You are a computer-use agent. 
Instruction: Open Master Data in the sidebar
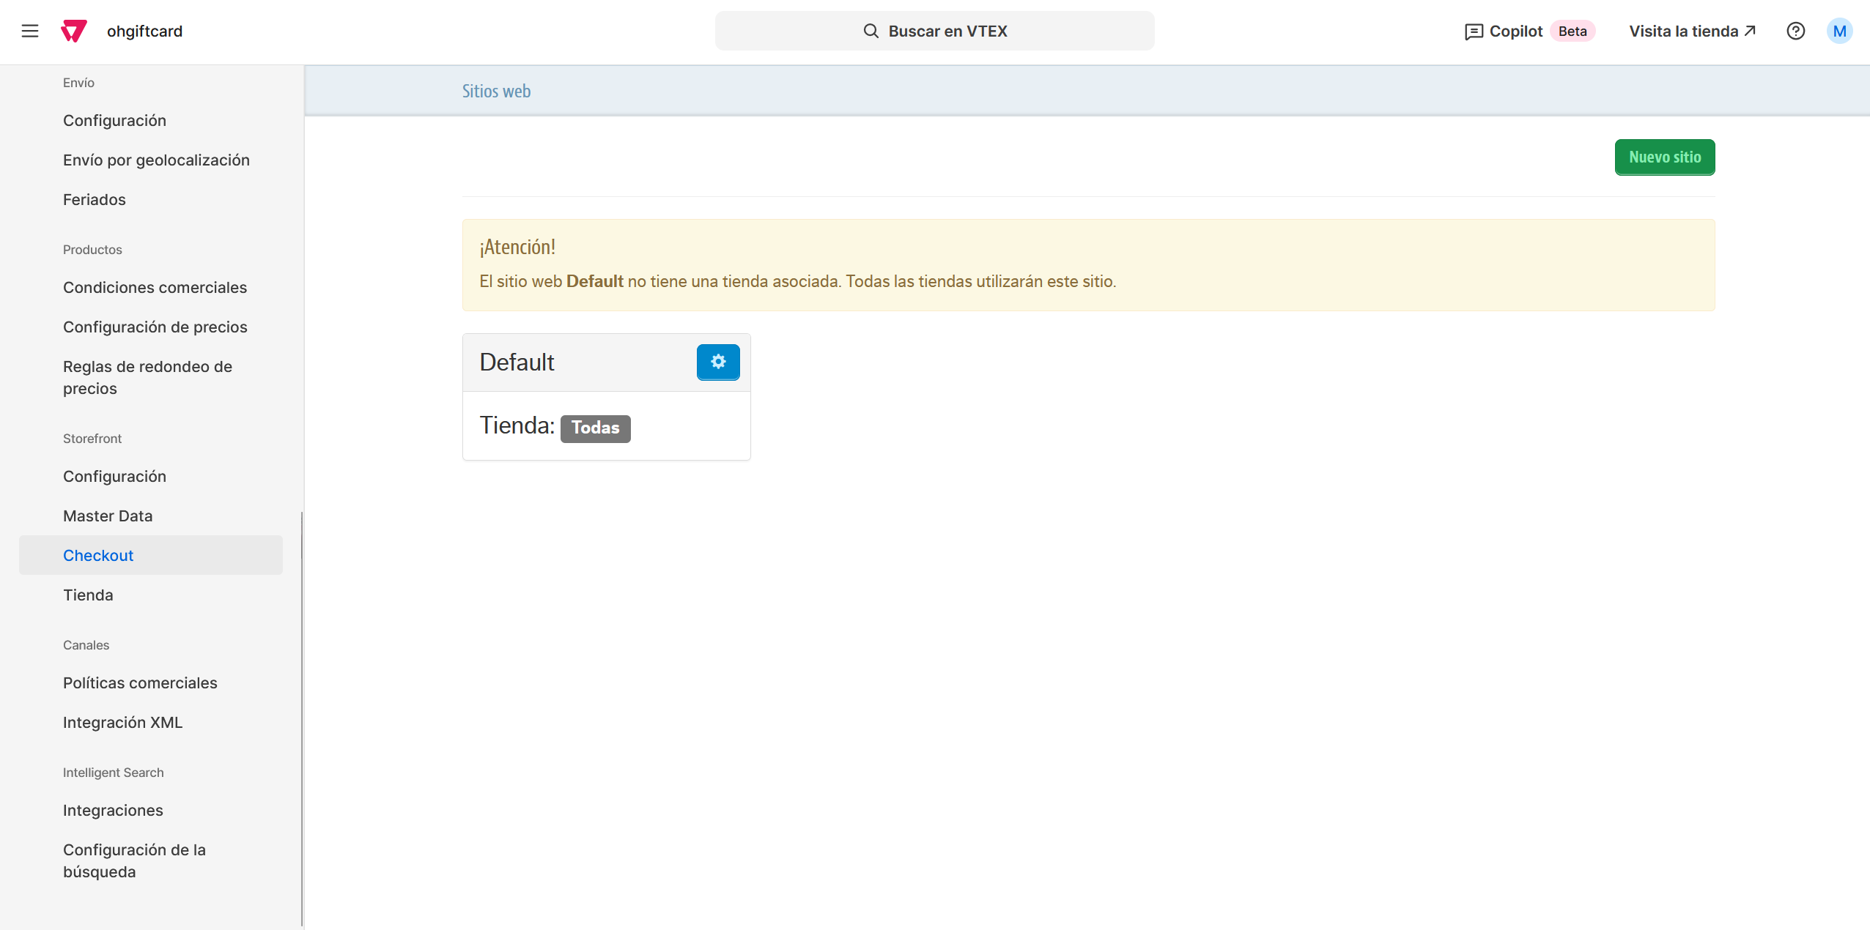(x=108, y=516)
